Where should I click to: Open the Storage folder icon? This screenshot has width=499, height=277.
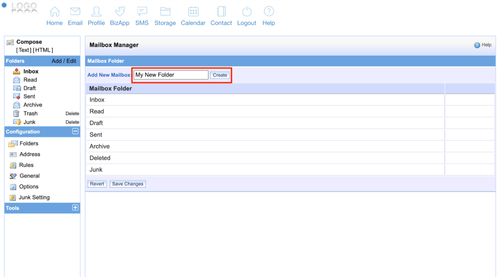pos(165,12)
